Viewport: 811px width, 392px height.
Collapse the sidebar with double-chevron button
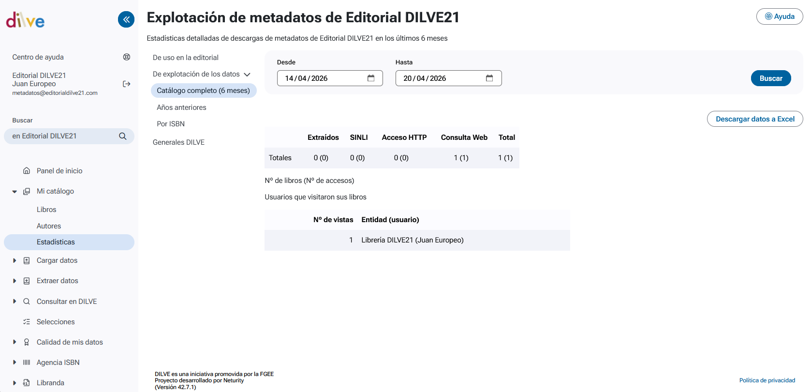126,19
